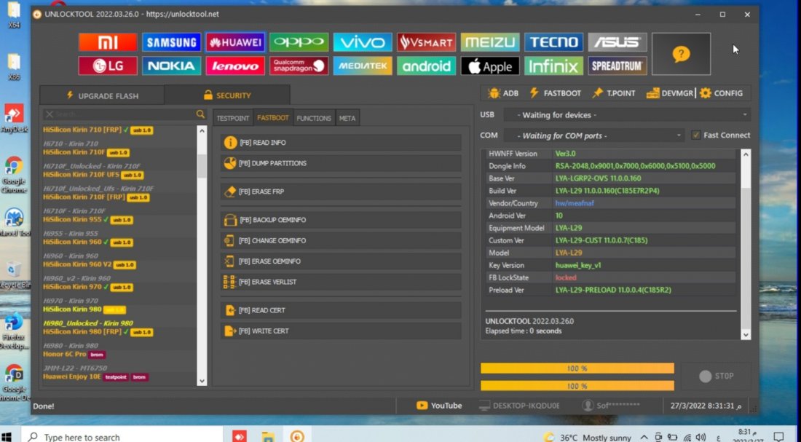Click hw/meafnaf Vendor/Country value
This screenshot has width=801, height=442.
tap(575, 203)
